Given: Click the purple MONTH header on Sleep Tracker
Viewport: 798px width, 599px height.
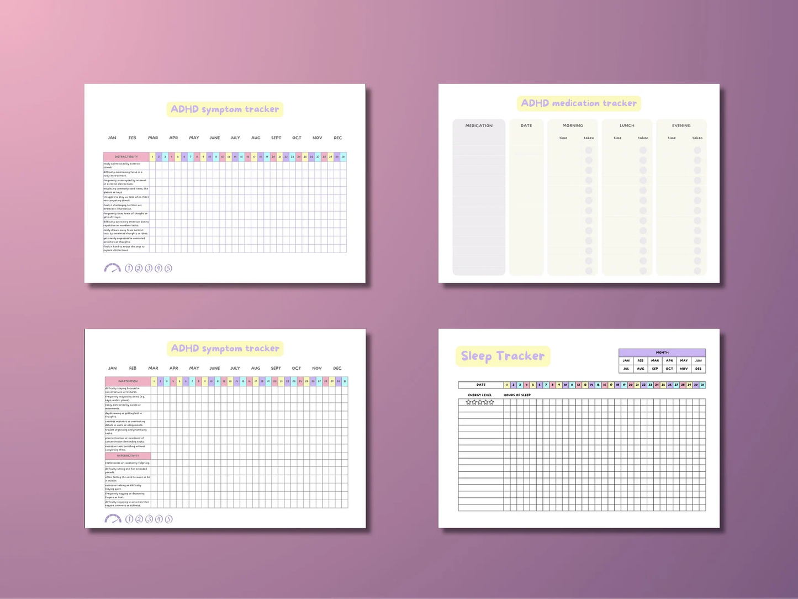Looking at the screenshot, I should point(662,353).
